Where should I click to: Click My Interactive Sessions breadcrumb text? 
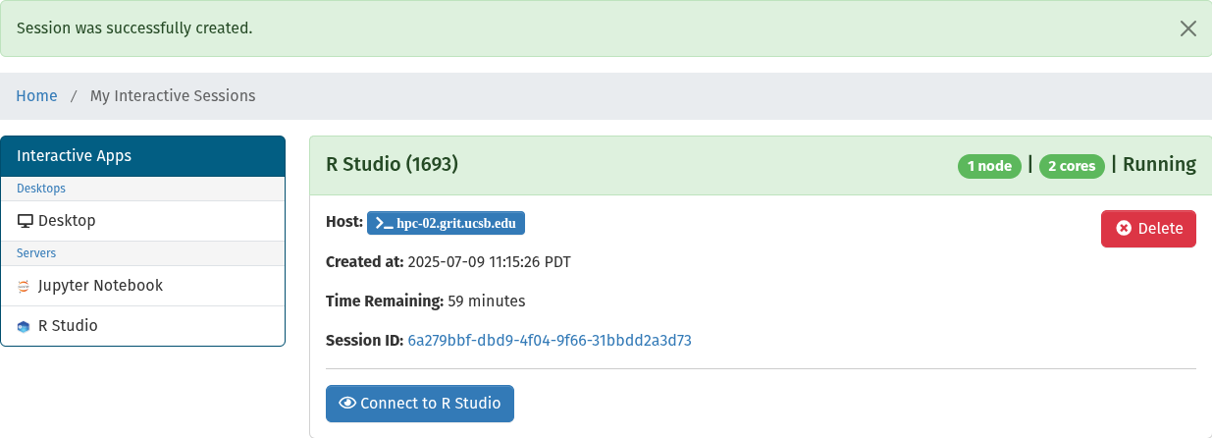173,96
